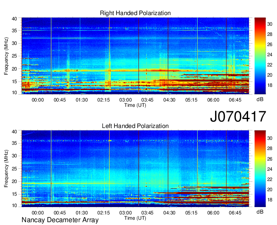
Task: Click the 22 dB value on Left Handed colorbar
Action: click(270, 179)
